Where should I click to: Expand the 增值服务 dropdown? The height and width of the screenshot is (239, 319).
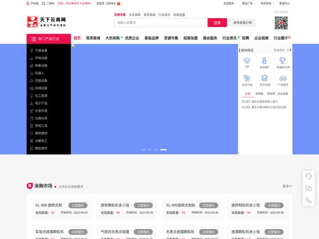230,4
